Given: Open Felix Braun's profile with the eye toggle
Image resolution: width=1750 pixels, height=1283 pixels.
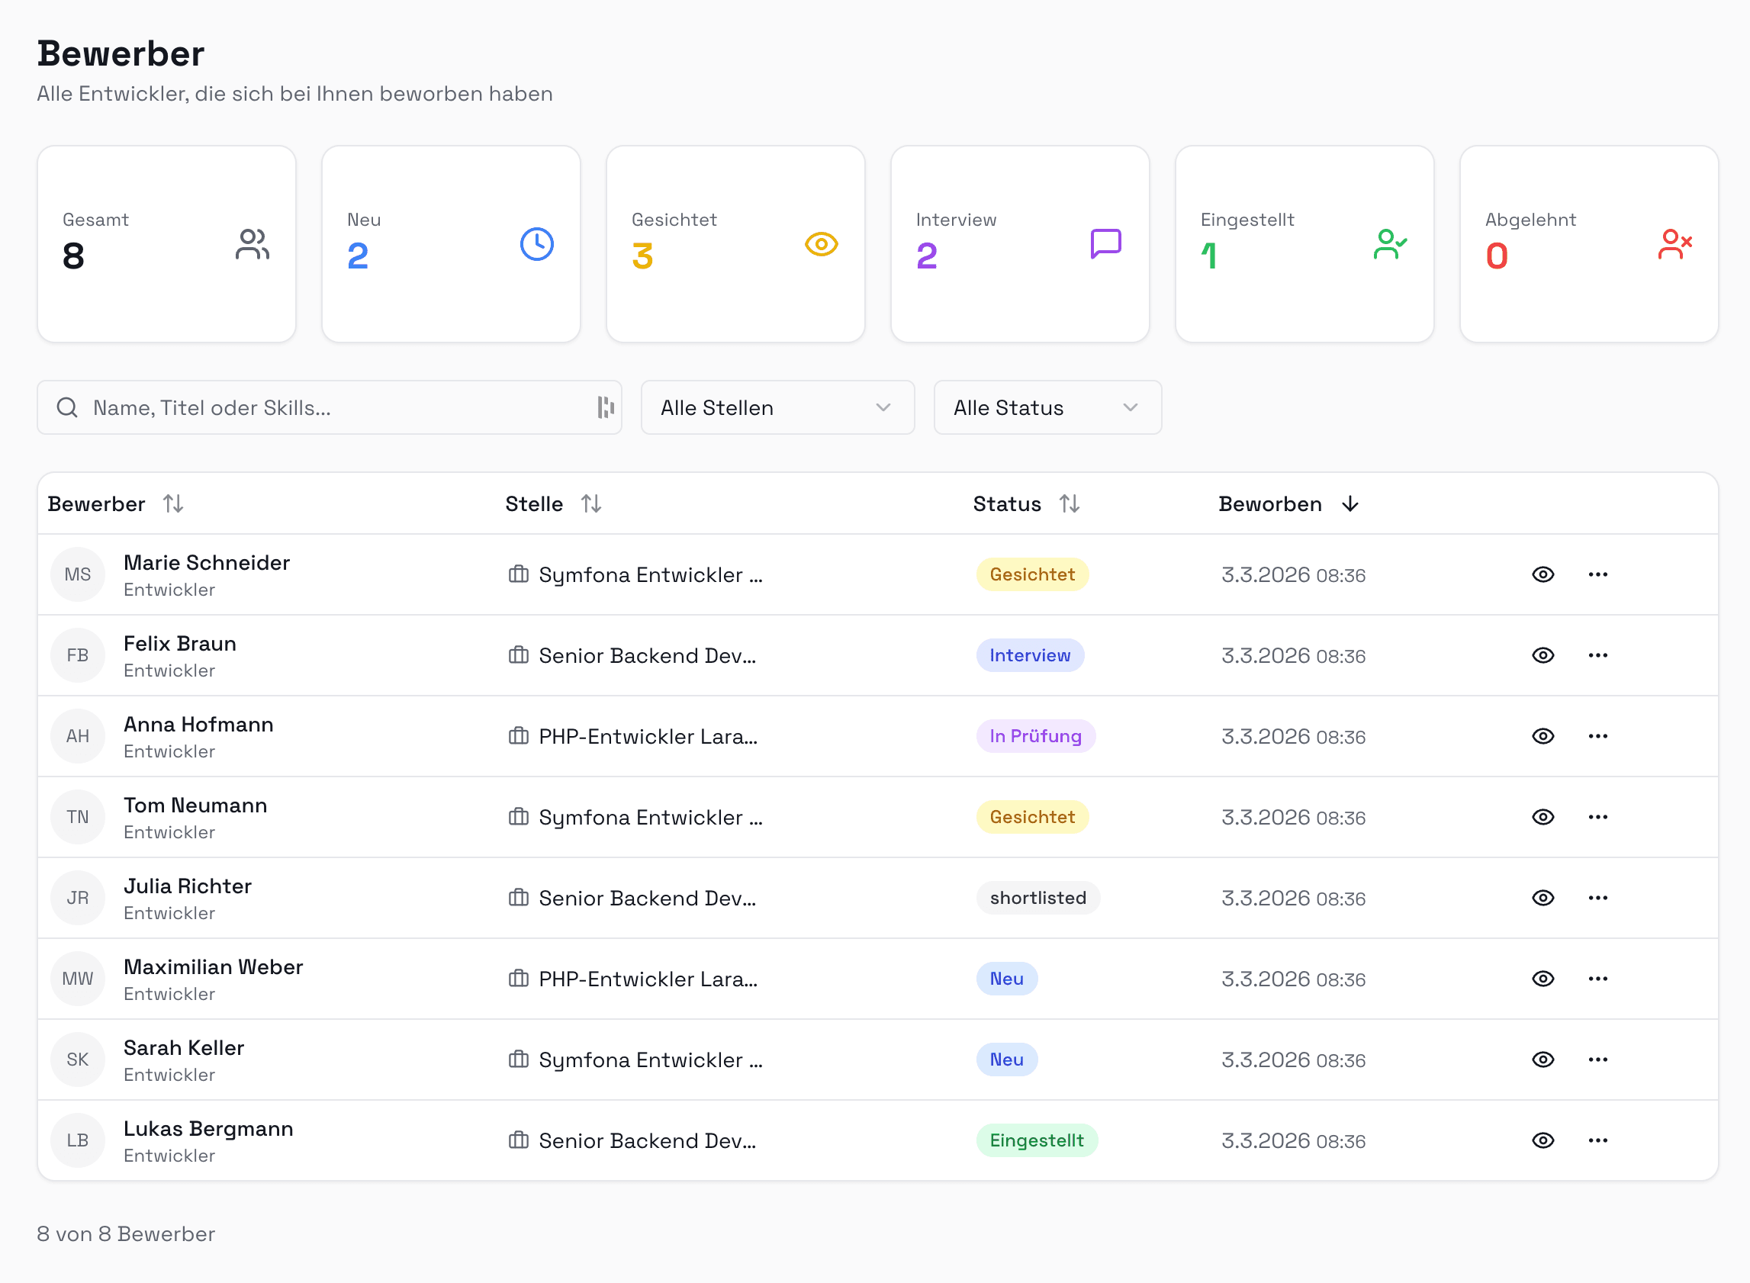Looking at the screenshot, I should click(1543, 654).
